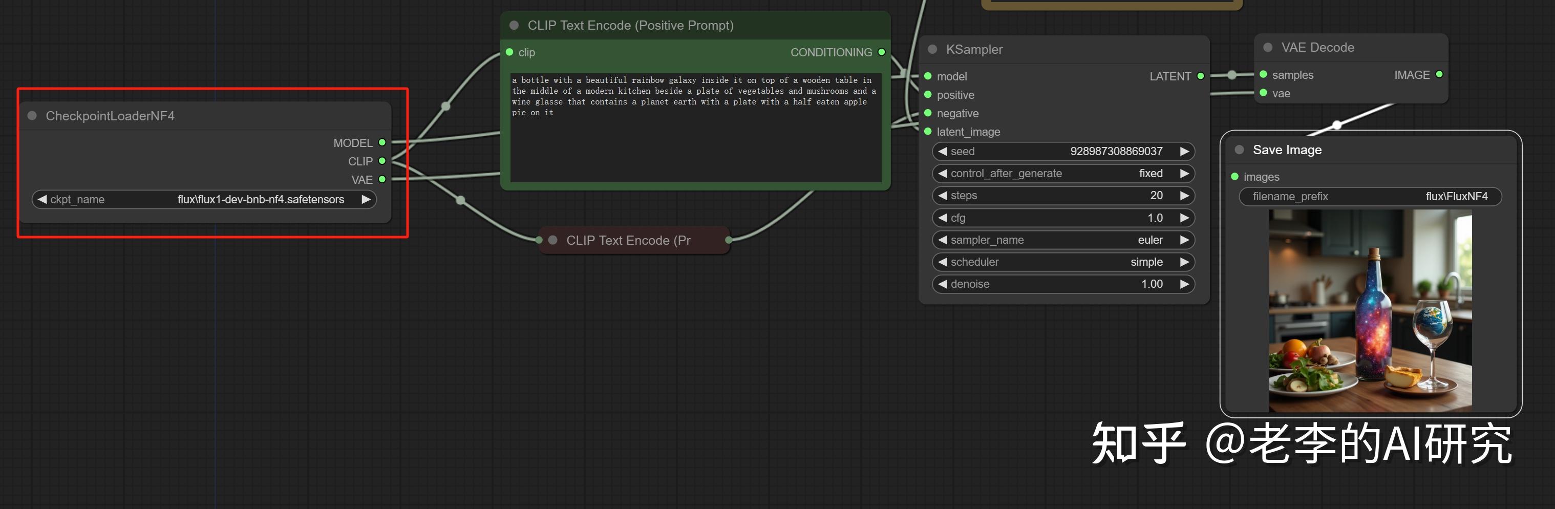1555x509 pixels.
Task: Click the next arrow on control_after_generate
Action: click(x=1184, y=173)
